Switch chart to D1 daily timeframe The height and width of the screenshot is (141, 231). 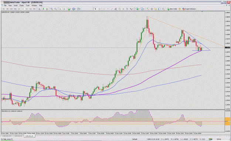(x=27, y=9)
